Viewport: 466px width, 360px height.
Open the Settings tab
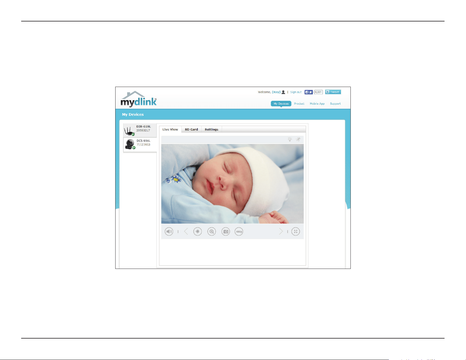211,129
